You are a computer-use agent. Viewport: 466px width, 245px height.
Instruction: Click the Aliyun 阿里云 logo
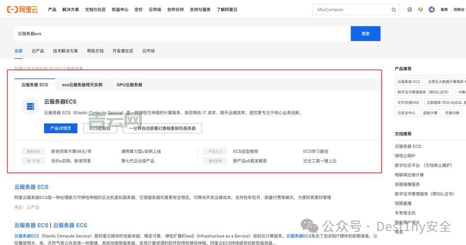coord(23,9)
